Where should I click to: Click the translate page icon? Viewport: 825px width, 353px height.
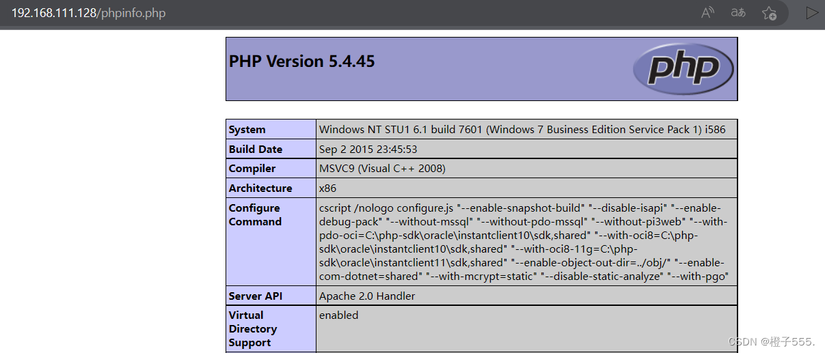coord(738,13)
